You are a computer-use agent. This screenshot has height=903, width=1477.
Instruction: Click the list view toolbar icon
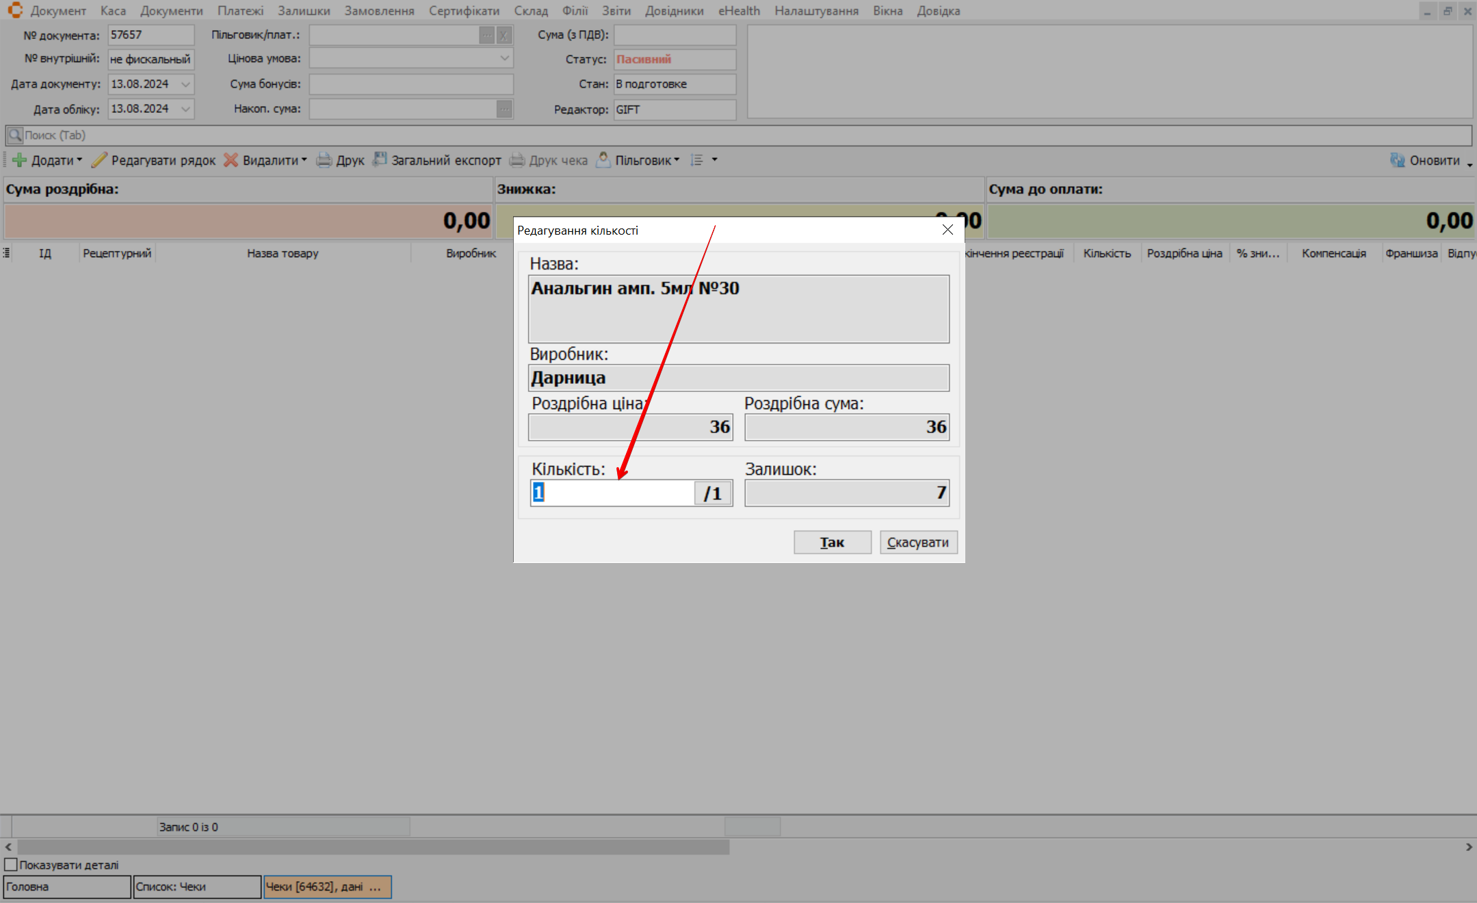[697, 160]
